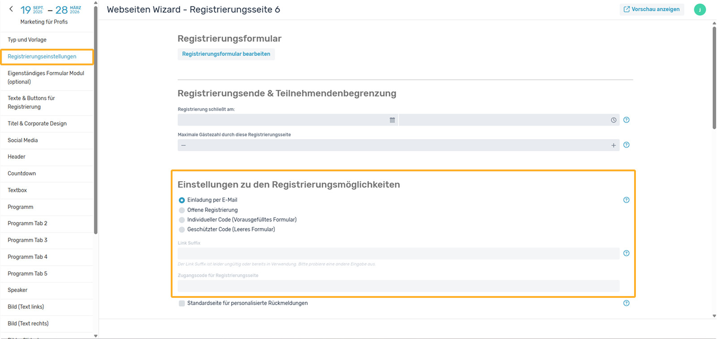Click the Zugangscode für Registrierungsseite field

398,286
